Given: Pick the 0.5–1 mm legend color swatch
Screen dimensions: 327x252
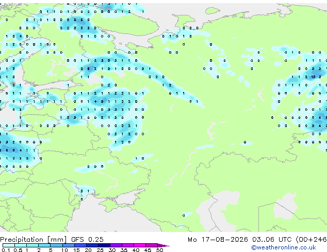Looking at the screenshot, I should (x=21, y=245).
